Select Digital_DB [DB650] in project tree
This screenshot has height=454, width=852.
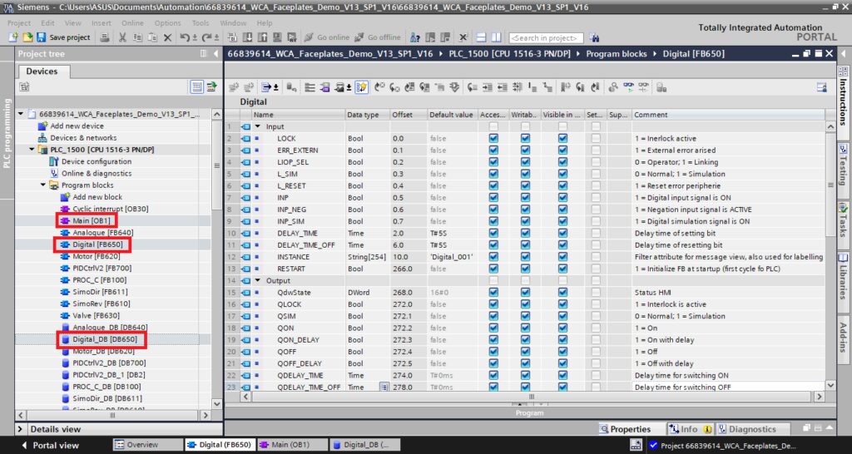coord(103,339)
